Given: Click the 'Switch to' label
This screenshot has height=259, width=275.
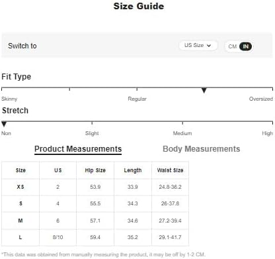Looking at the screenshot, I should point(22,46).
